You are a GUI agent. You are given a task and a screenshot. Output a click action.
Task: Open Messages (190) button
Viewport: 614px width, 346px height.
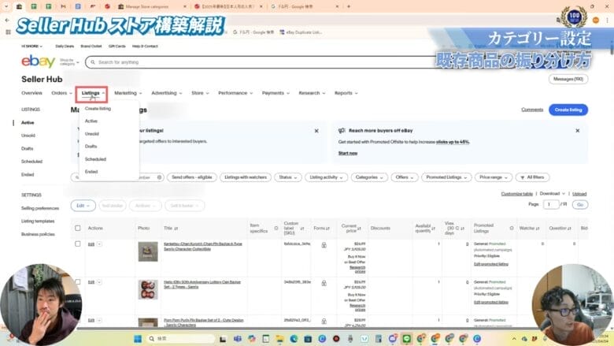[568, 79]
